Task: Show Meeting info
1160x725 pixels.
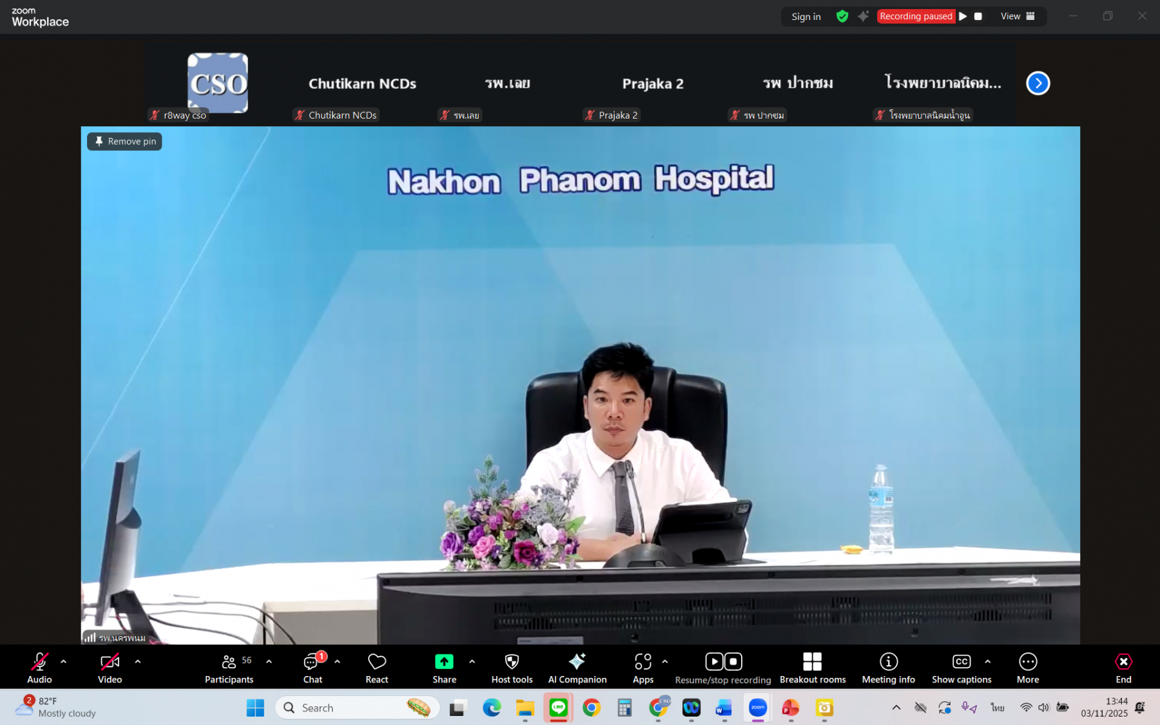Action: point(888,667)
